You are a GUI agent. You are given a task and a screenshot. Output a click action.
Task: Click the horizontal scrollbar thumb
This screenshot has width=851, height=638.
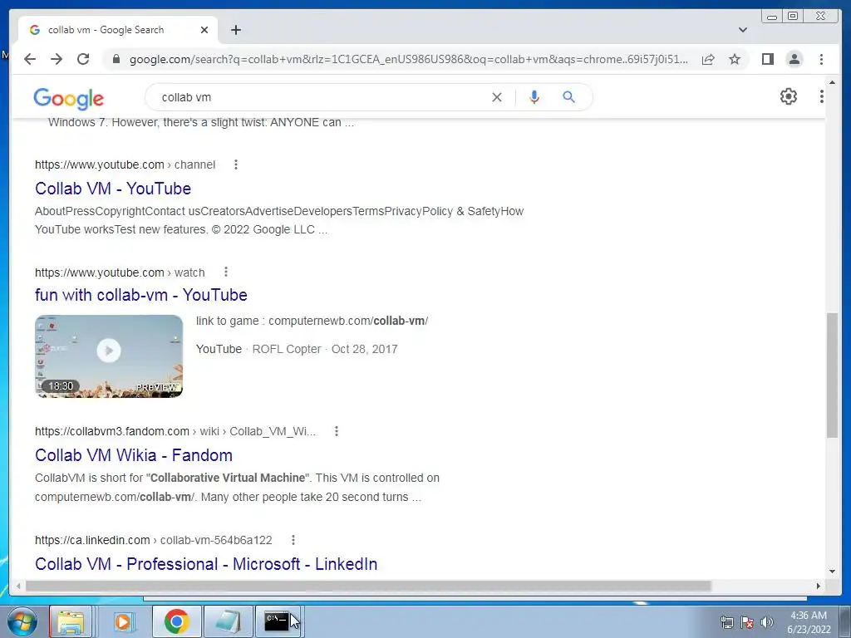click(368, 586)
